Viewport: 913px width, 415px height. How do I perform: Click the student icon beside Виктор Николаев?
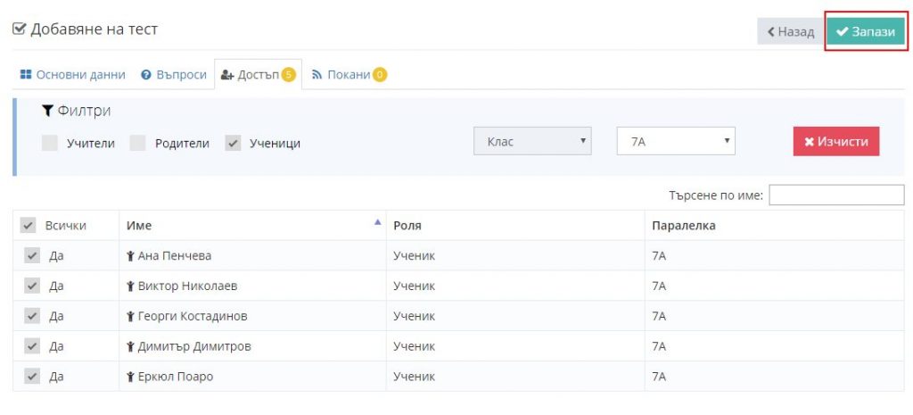coord(130,286)
